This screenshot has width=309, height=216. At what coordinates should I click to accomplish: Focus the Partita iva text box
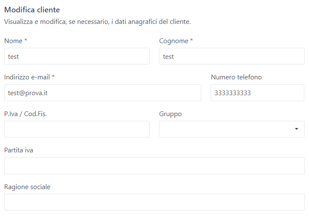(x=154, y=166)
